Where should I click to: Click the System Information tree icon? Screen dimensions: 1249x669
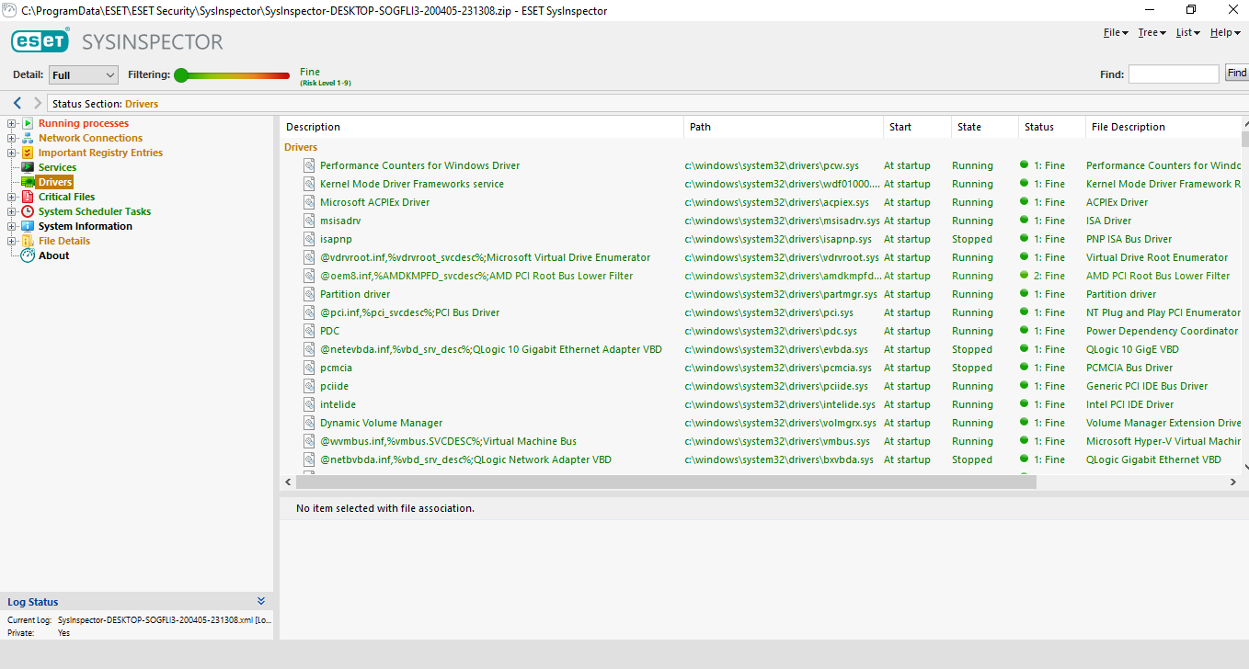28,226
